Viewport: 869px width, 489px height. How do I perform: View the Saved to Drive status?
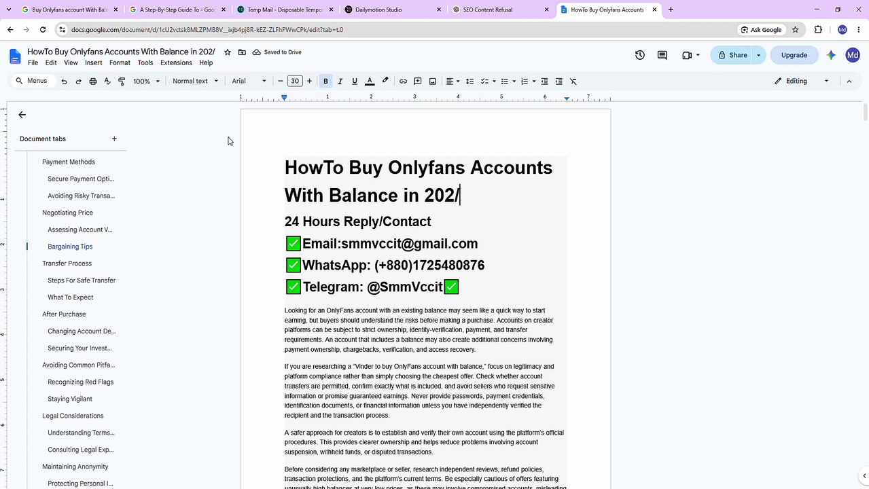(277, 52)
